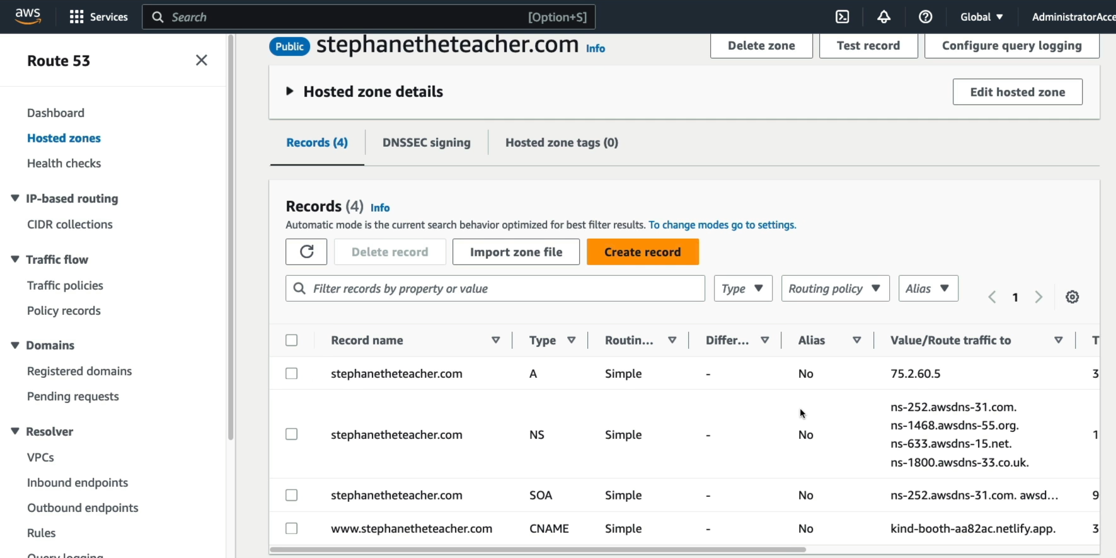This screenshot has height=558, width=1116.
Task: Open Health checks in sidebar
Action: point(64,163)
